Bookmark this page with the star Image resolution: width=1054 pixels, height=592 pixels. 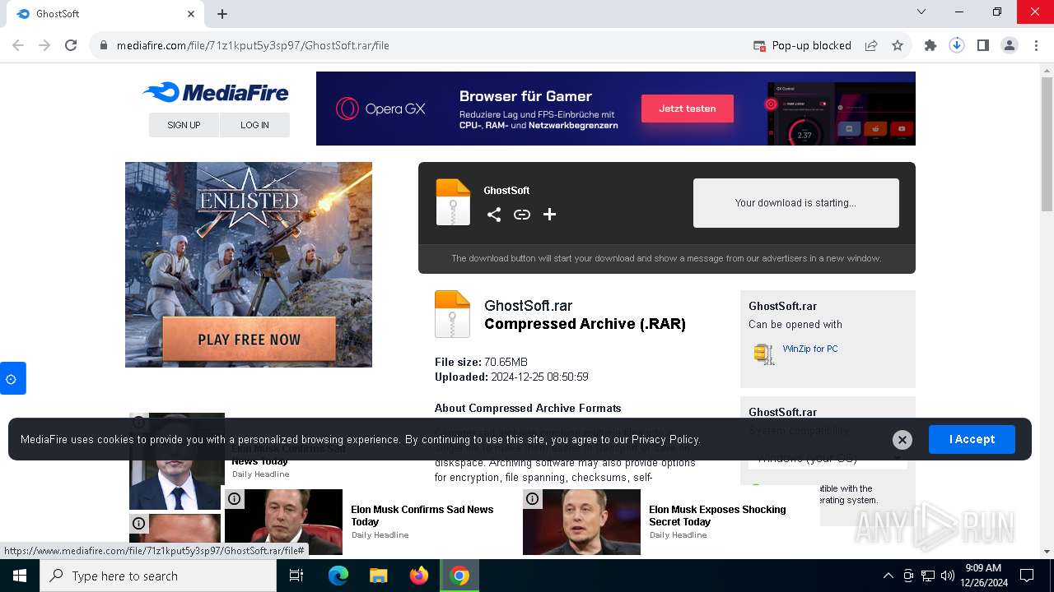point(898,46)
